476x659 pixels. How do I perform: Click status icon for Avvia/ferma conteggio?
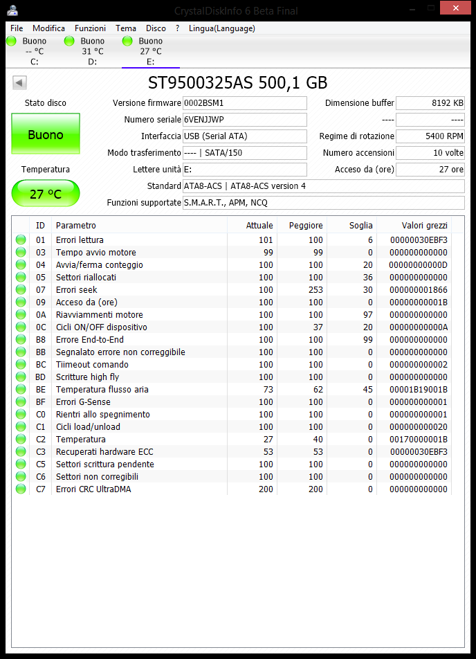21,264
